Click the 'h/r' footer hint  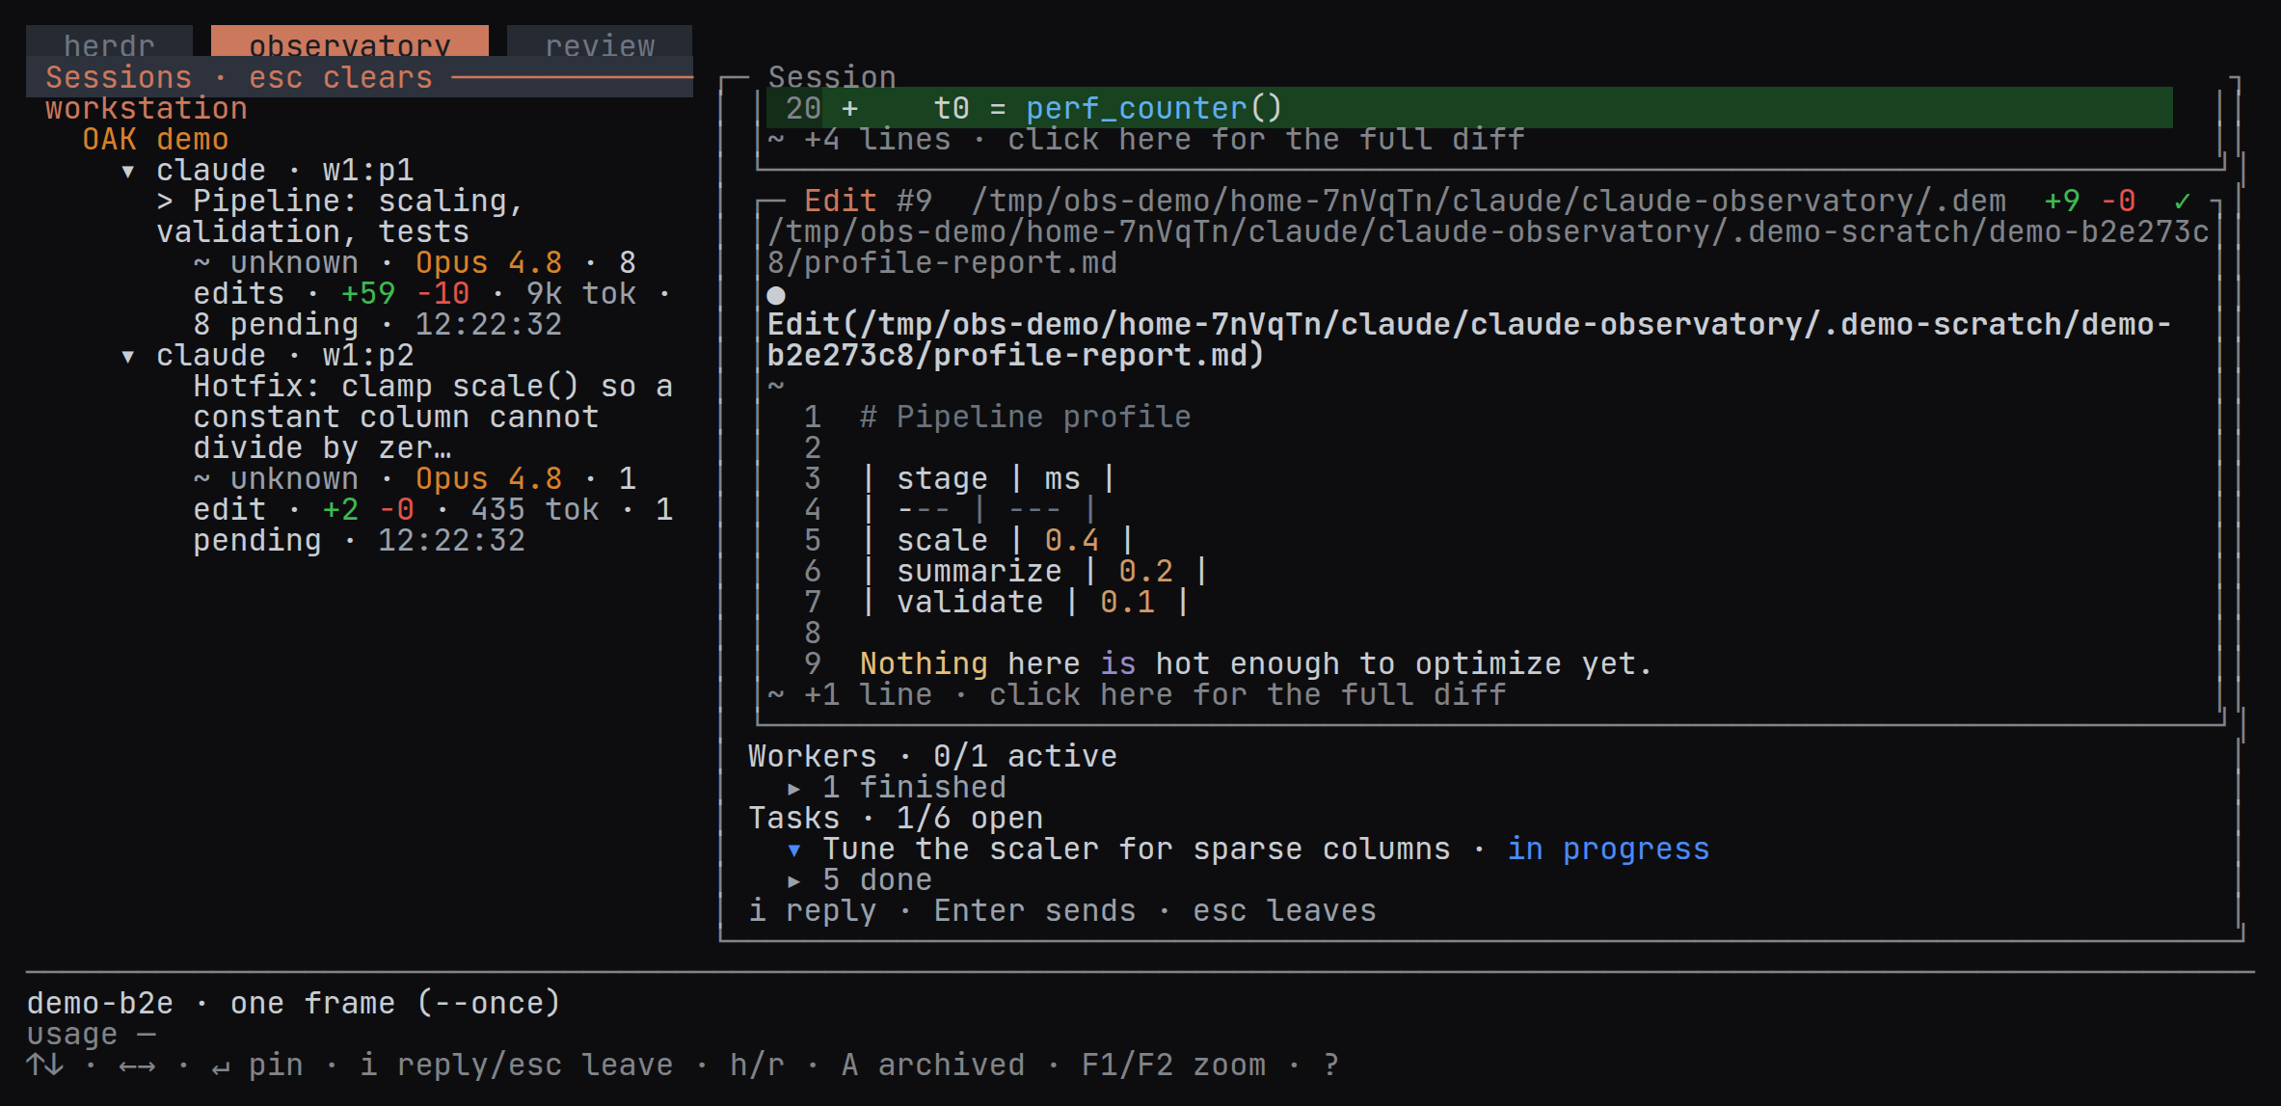pyautogui.click(x=757, y=1066)
